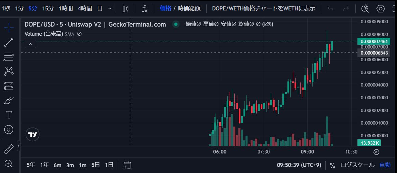Click the volume value label 13.932 K
This screenshot has height=173, width=397.
point(369,143)
